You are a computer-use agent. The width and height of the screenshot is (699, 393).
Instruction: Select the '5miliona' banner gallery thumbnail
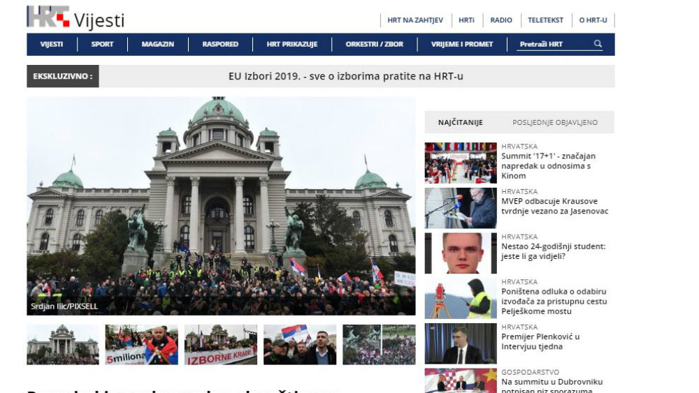point(142,345)
